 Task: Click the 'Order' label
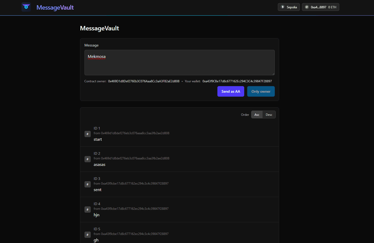(x=245, y=115)
